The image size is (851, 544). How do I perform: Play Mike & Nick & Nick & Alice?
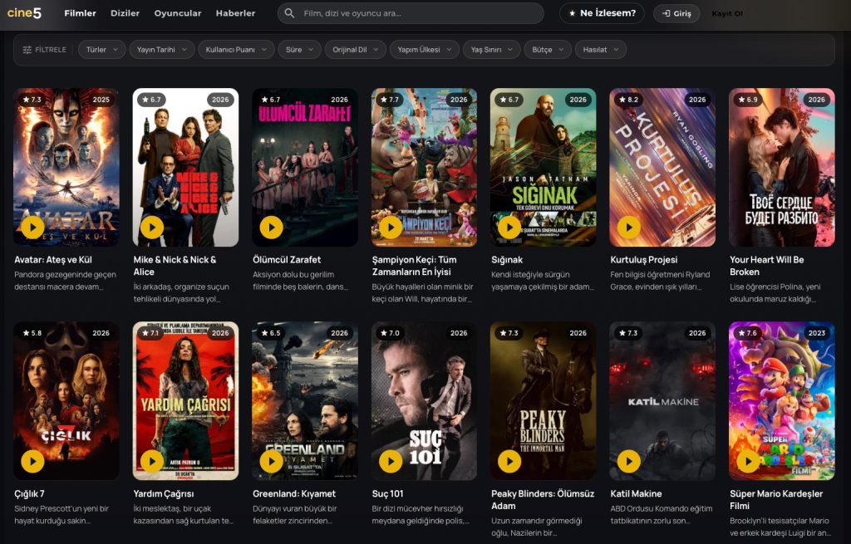coord(152,228)
